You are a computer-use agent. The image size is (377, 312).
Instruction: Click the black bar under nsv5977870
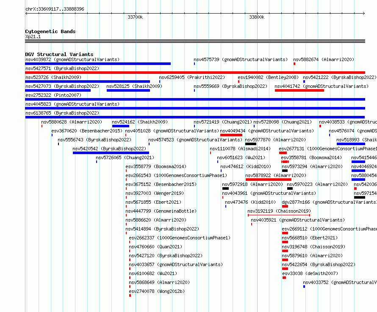click(250, 144)
